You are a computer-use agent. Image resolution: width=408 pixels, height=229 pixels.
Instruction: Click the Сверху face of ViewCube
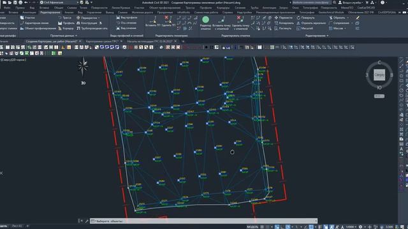[x=379, y=75]
